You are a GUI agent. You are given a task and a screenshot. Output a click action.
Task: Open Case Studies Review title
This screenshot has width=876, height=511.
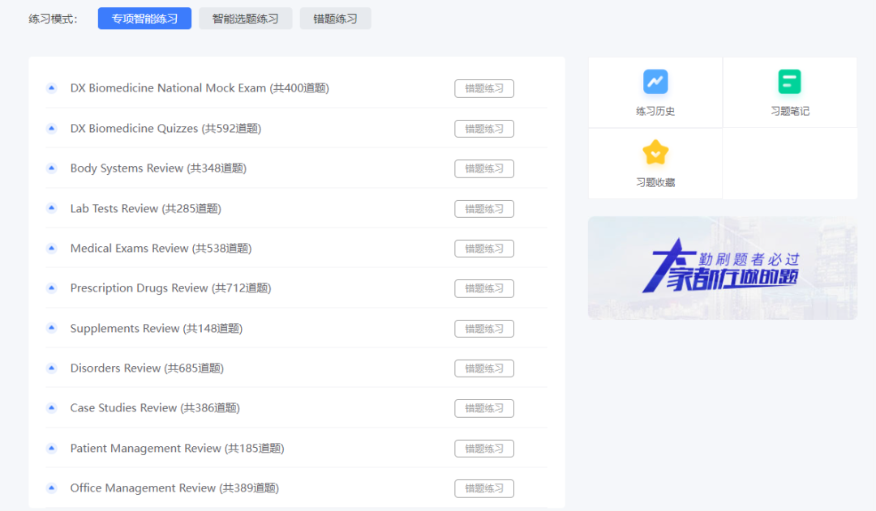155,408
